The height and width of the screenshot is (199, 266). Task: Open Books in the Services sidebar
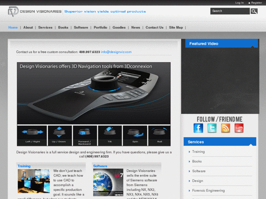click(197, 161)
